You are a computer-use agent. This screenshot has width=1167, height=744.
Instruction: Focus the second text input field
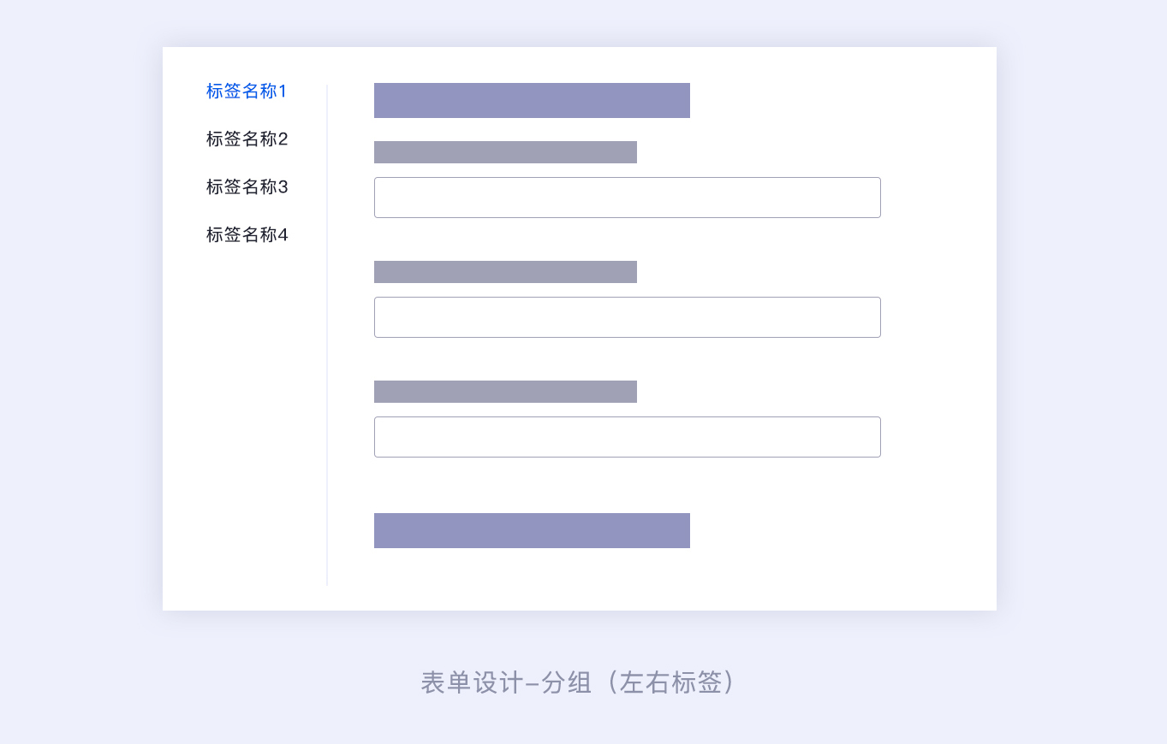coord(627,317)
